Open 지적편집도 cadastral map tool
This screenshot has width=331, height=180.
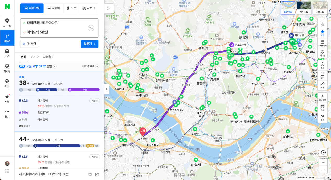[322, 43]
